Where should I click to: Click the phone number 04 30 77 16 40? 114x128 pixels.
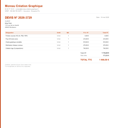tap(9, 9)
